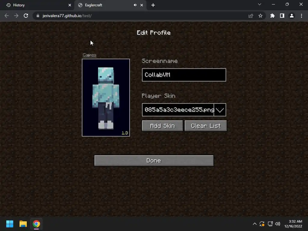The width and height of the screenshot is (308, 231).
Task: Click the Edit Profile heading
Action: (x=154, y=32)
